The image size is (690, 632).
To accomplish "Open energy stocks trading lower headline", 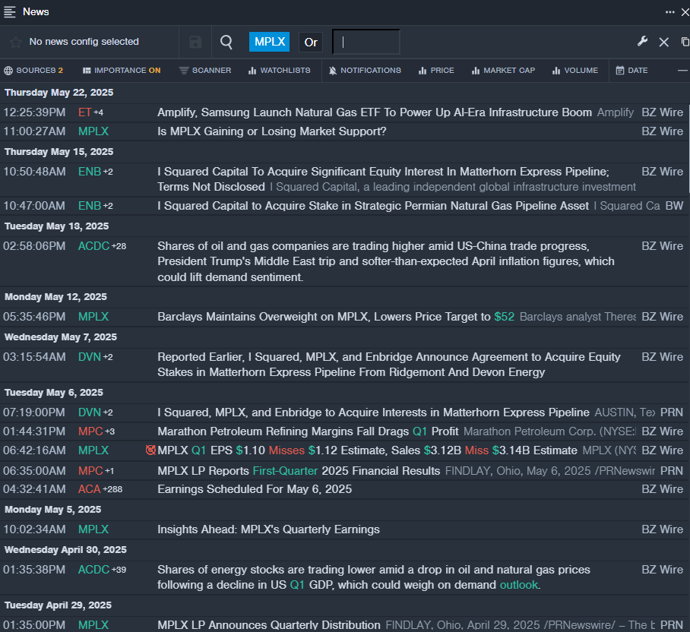I will 374,577.
